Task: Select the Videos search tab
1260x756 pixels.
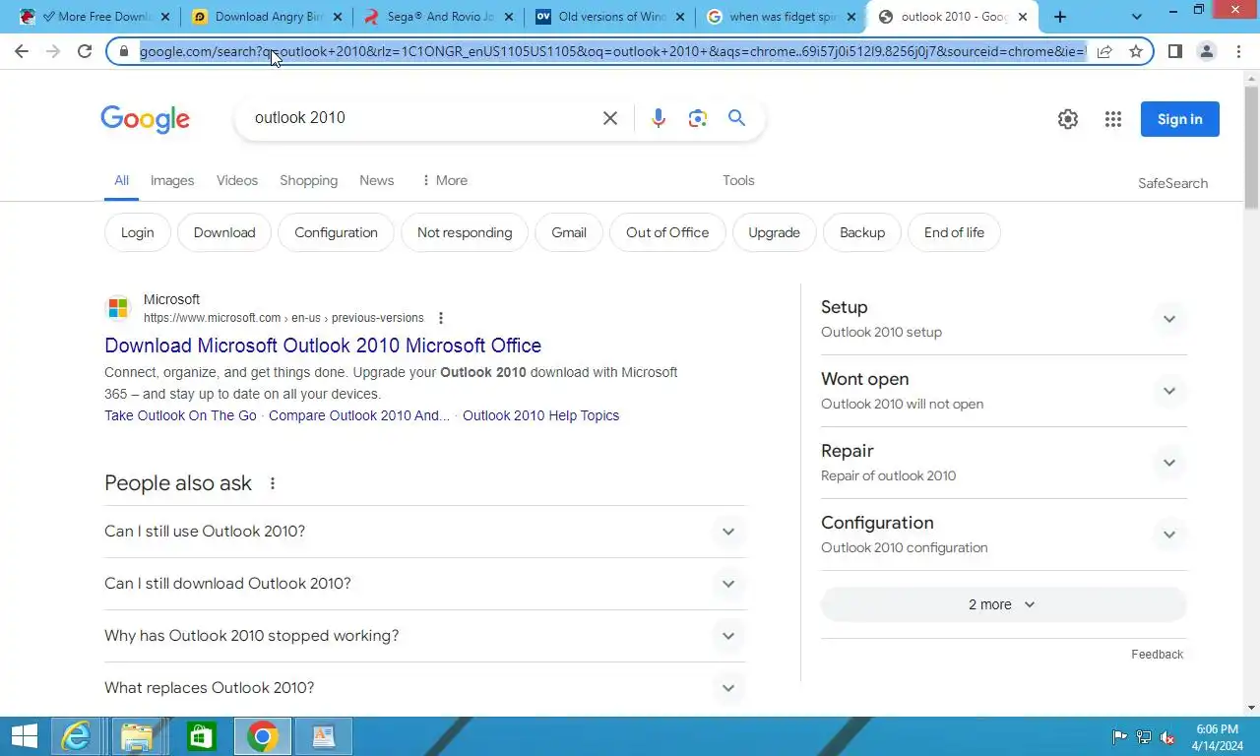Action: click(237, 180)
